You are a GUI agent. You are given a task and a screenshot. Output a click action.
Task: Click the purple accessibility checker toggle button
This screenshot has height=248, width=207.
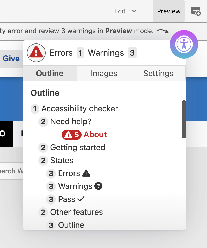click(x=184, y=44)
